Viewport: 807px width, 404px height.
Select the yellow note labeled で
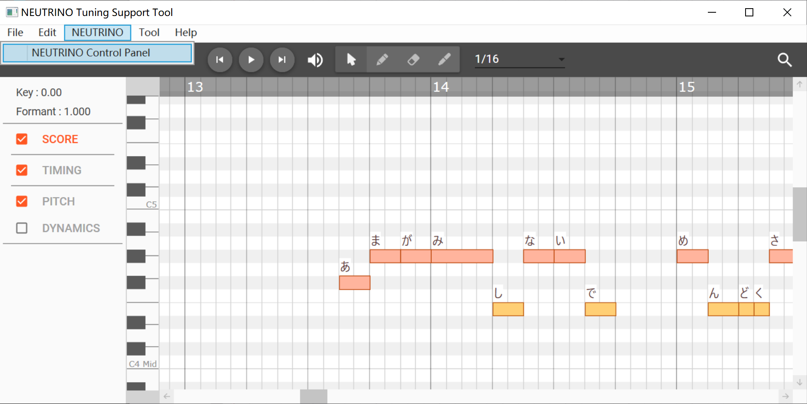click(601, 309)
